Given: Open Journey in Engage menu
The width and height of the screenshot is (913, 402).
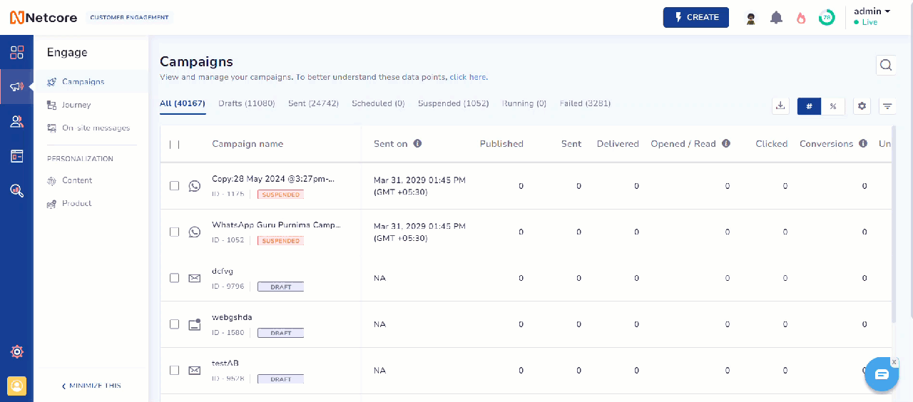Looking at the screenshot, I should (76, 105).
